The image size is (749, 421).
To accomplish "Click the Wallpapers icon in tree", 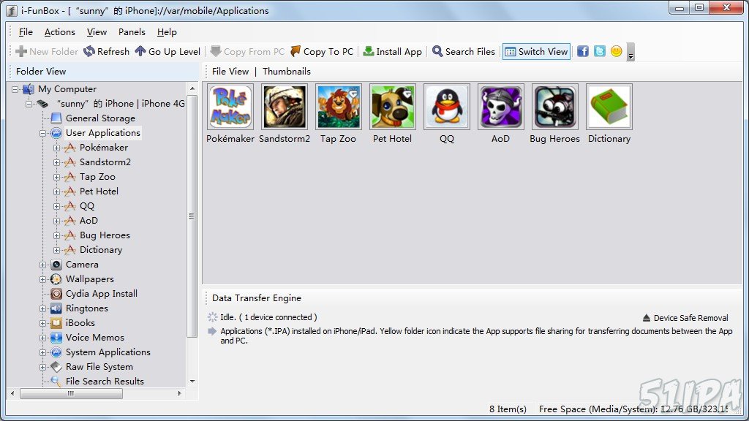I will point(56,279).
